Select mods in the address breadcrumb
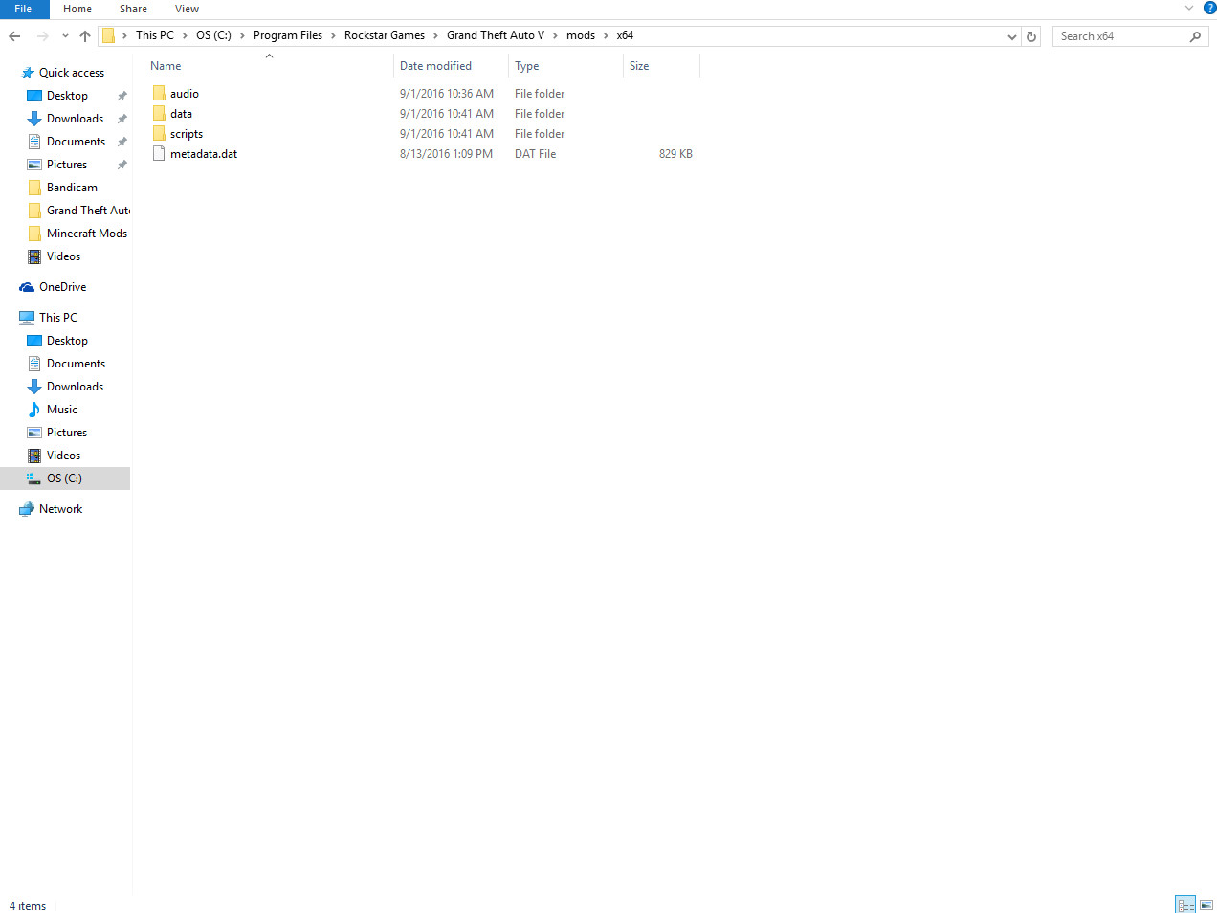The image size is (1217, 913). click(x=581, y=35)
